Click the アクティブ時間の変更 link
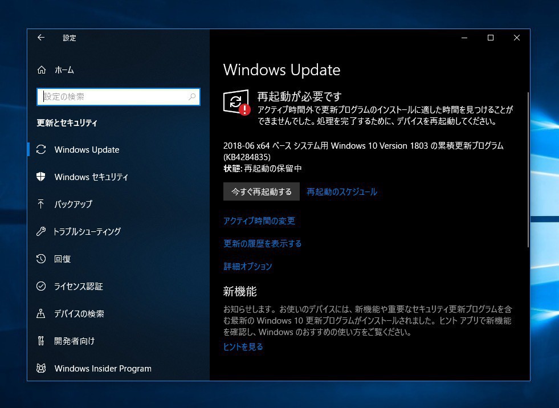Screen dimensions: 559x408 tap(259, 221)
